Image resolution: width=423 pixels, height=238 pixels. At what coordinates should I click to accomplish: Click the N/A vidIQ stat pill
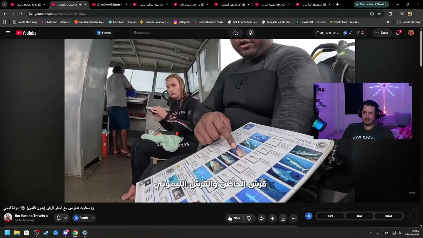point(360,216)
